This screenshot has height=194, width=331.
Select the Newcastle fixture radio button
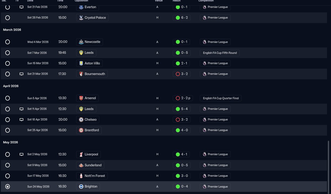[7, 42]
